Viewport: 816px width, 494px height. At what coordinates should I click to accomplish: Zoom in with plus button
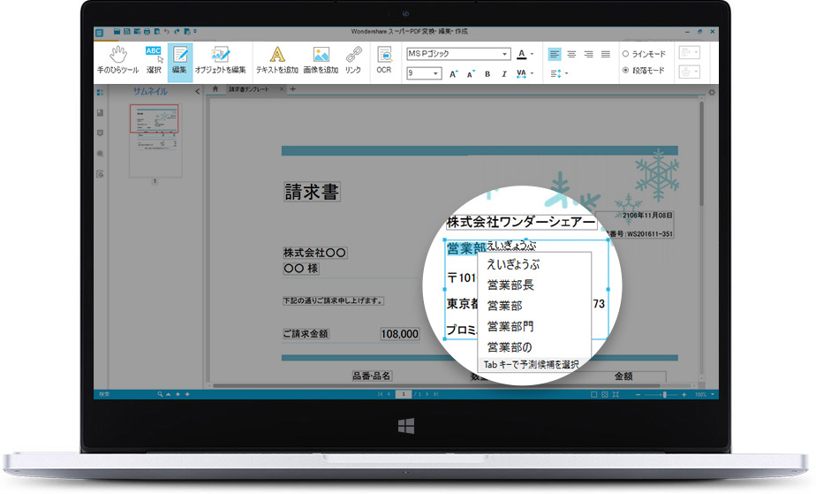[684, 395]
